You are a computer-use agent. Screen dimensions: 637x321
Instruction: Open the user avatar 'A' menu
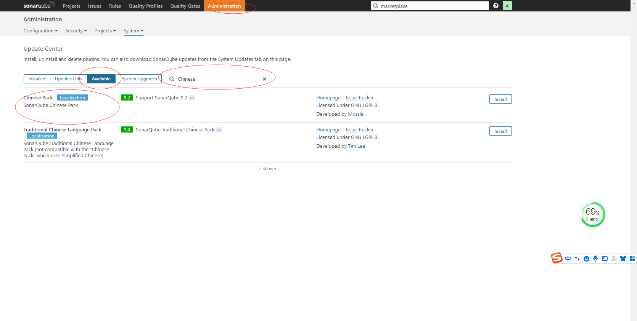507,6
